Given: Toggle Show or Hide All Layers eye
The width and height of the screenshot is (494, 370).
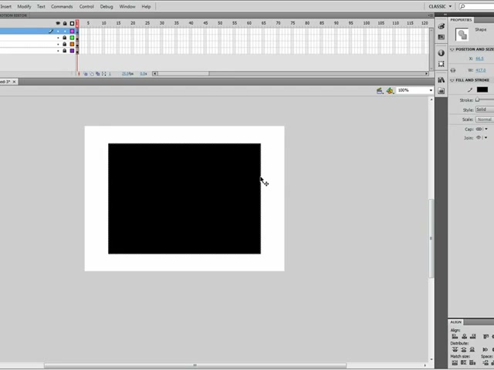Looking at the screenshot, I should [58, 23].
